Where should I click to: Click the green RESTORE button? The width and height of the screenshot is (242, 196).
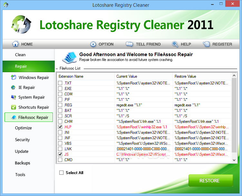pos(211,181)
